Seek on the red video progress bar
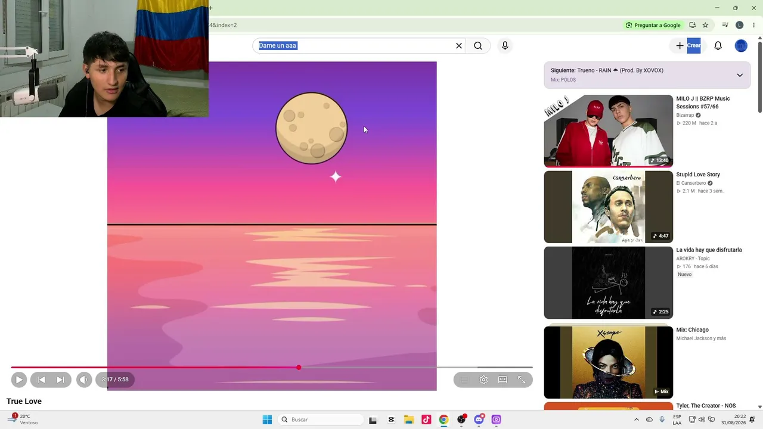Screen dimensions: 763x429 [272, 368]
